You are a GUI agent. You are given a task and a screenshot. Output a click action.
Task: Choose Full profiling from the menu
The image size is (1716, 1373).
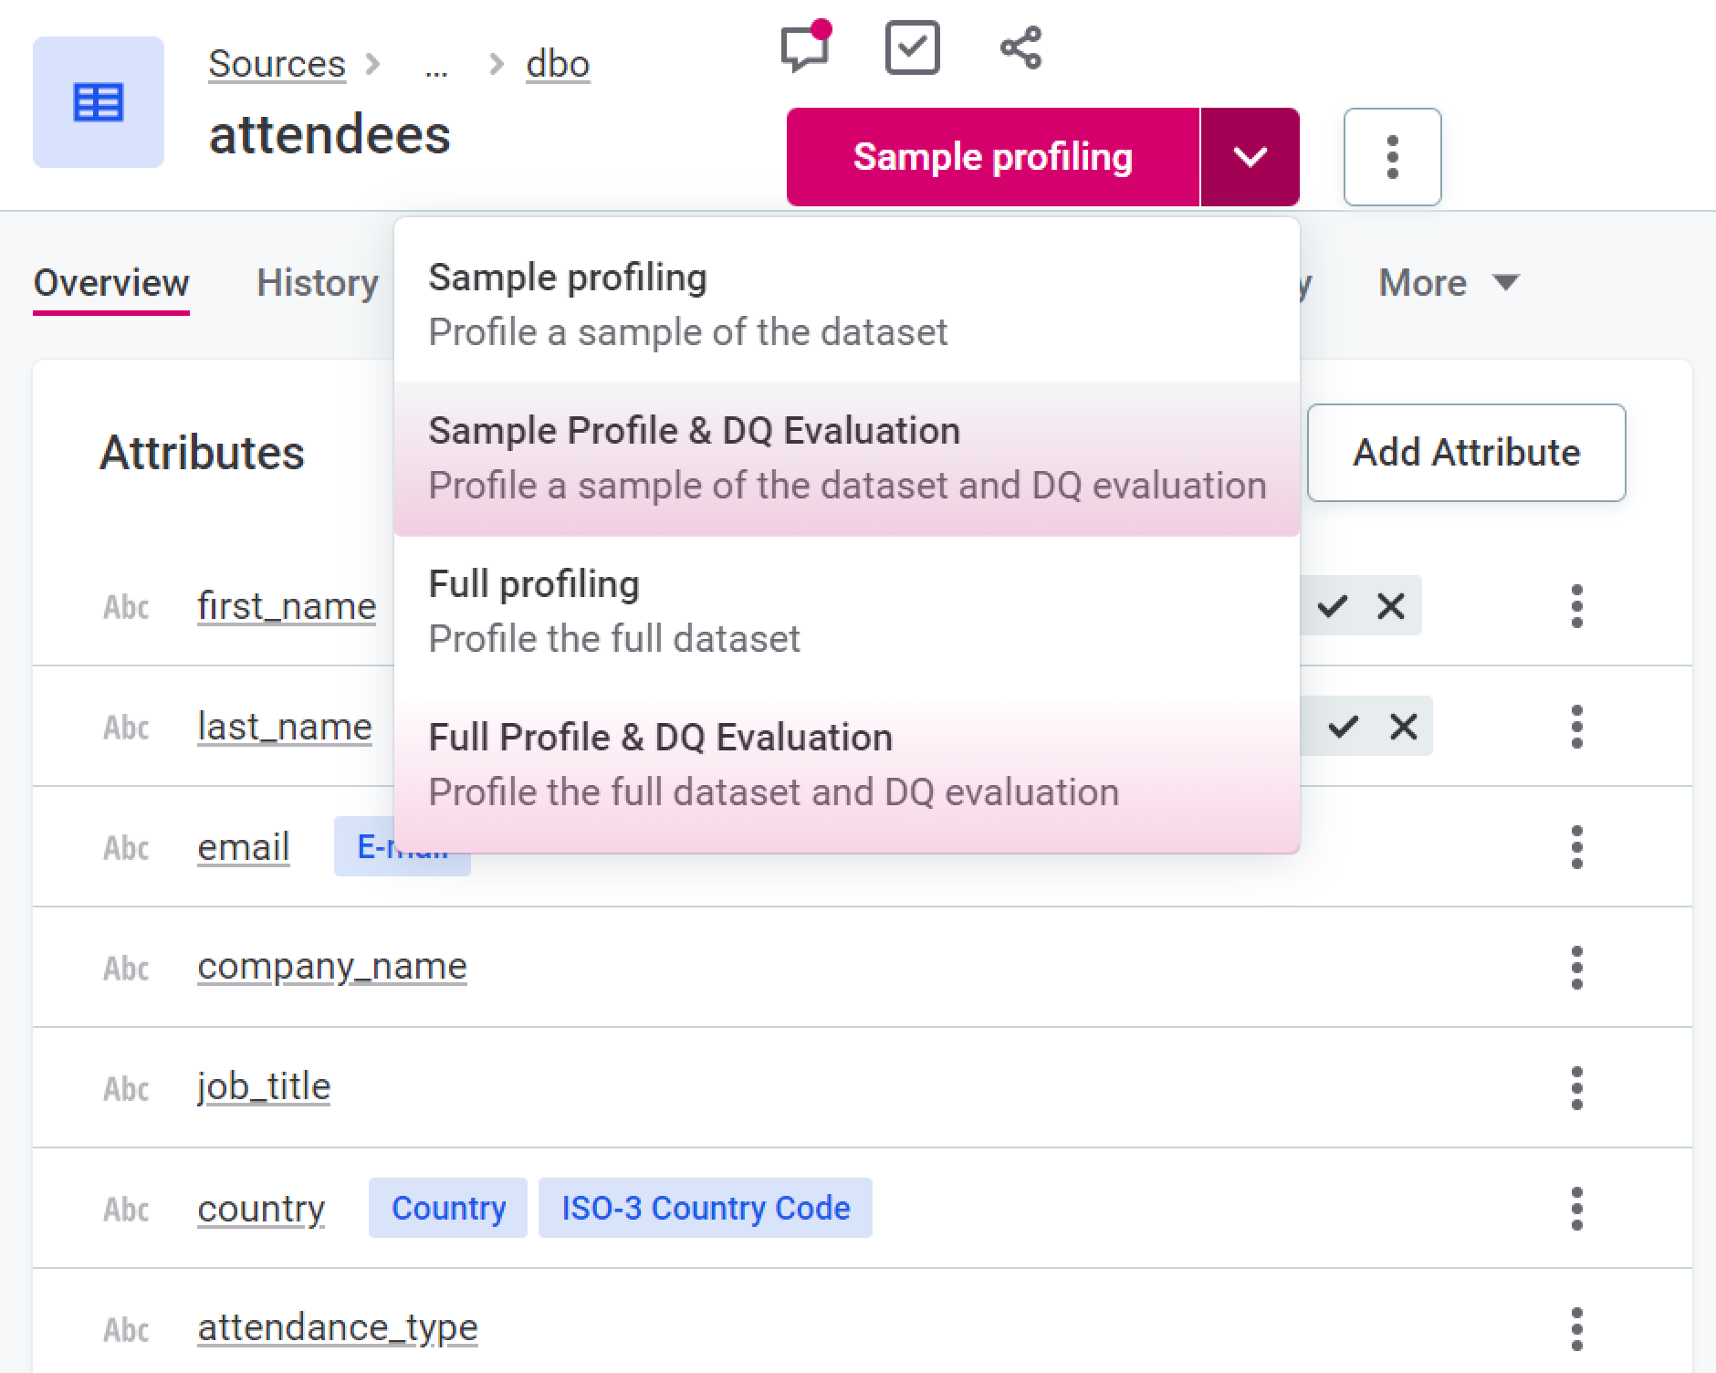click(846, 612)
